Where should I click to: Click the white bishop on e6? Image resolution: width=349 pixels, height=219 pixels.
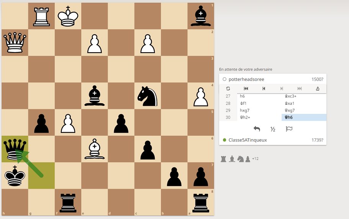[x=94, y=149]
